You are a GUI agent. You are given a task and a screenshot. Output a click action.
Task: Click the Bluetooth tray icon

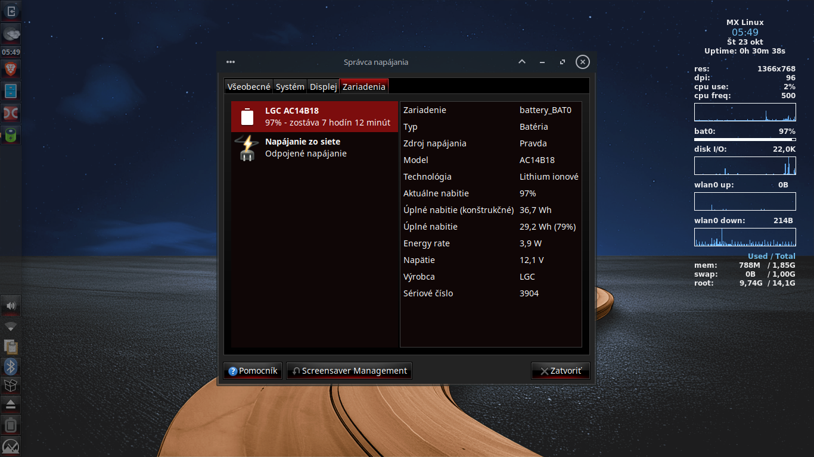11,366
